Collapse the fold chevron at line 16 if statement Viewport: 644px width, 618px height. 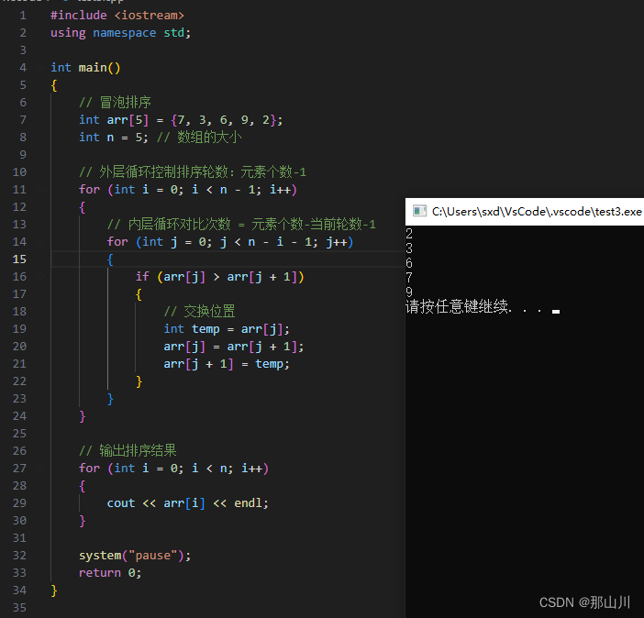point(40,277)
